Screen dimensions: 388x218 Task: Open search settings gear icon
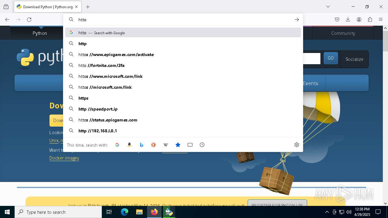pos(297,145)
